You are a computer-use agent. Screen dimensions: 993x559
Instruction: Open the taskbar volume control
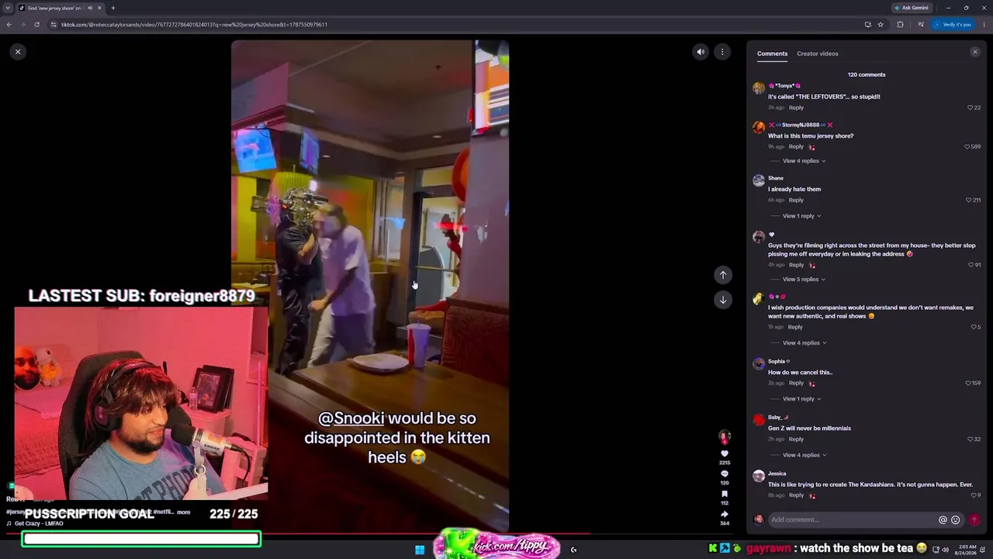945,550
